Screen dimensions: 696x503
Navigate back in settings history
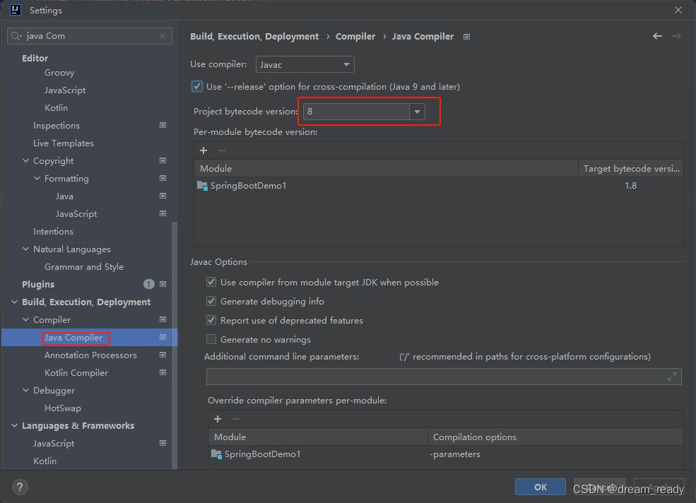point(657,37)
